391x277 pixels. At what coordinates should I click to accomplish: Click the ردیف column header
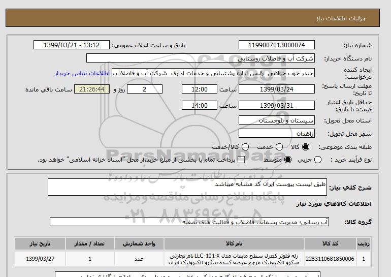point(364,244)
